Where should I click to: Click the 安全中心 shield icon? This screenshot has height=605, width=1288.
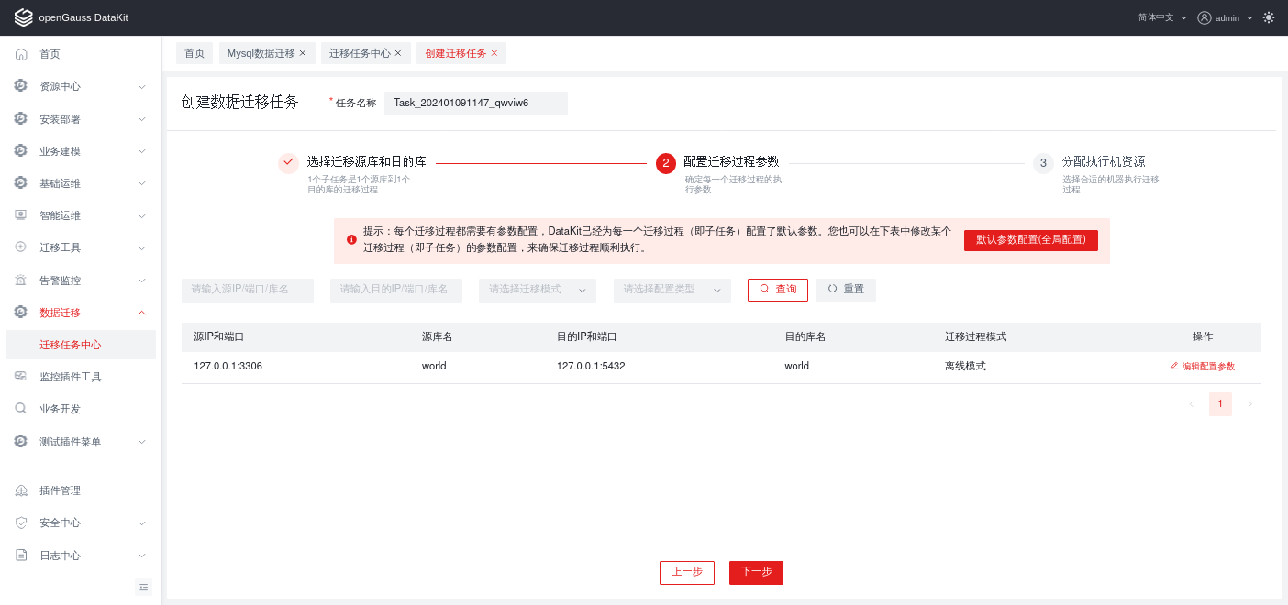point(19,522)
